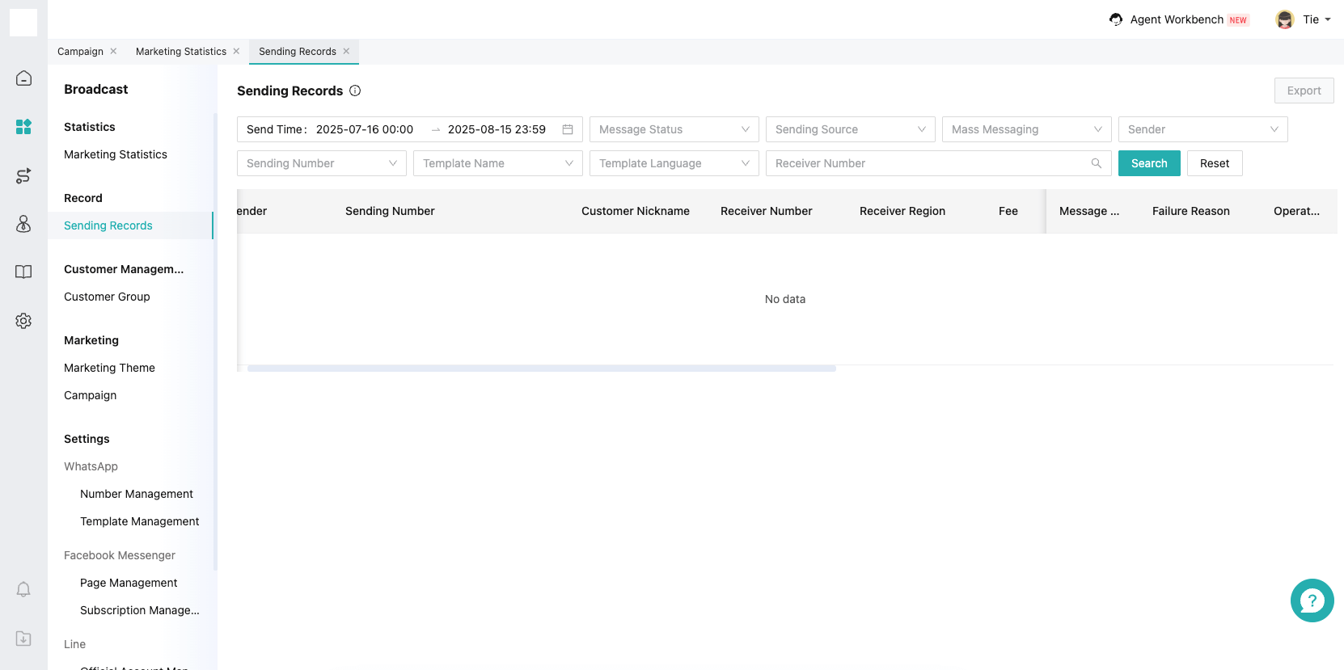Open Subscription Management in sidebar
Screen dimensions: 1344x670
click(140, 610)
